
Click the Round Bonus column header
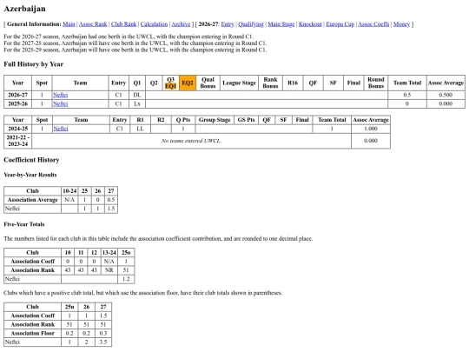[x=376, y=83]
